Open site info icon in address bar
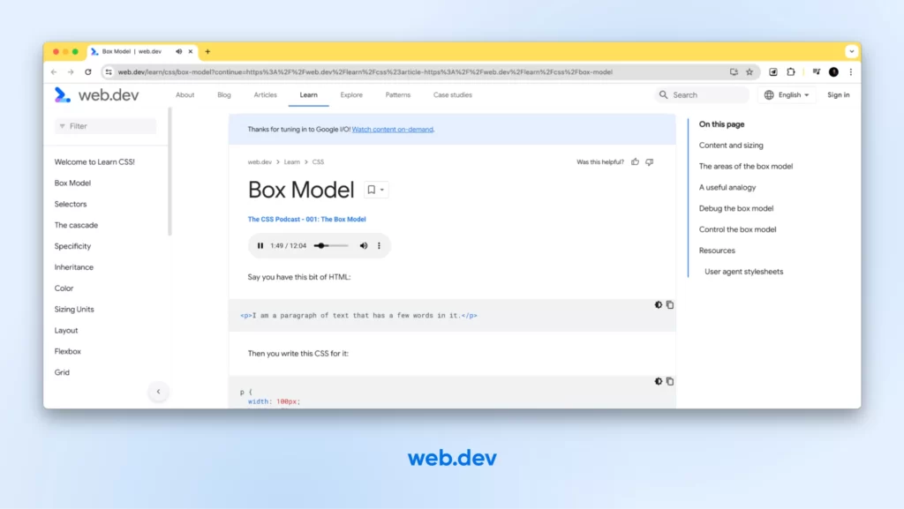The width and height of the screenshot is (904, 509). 109,72
